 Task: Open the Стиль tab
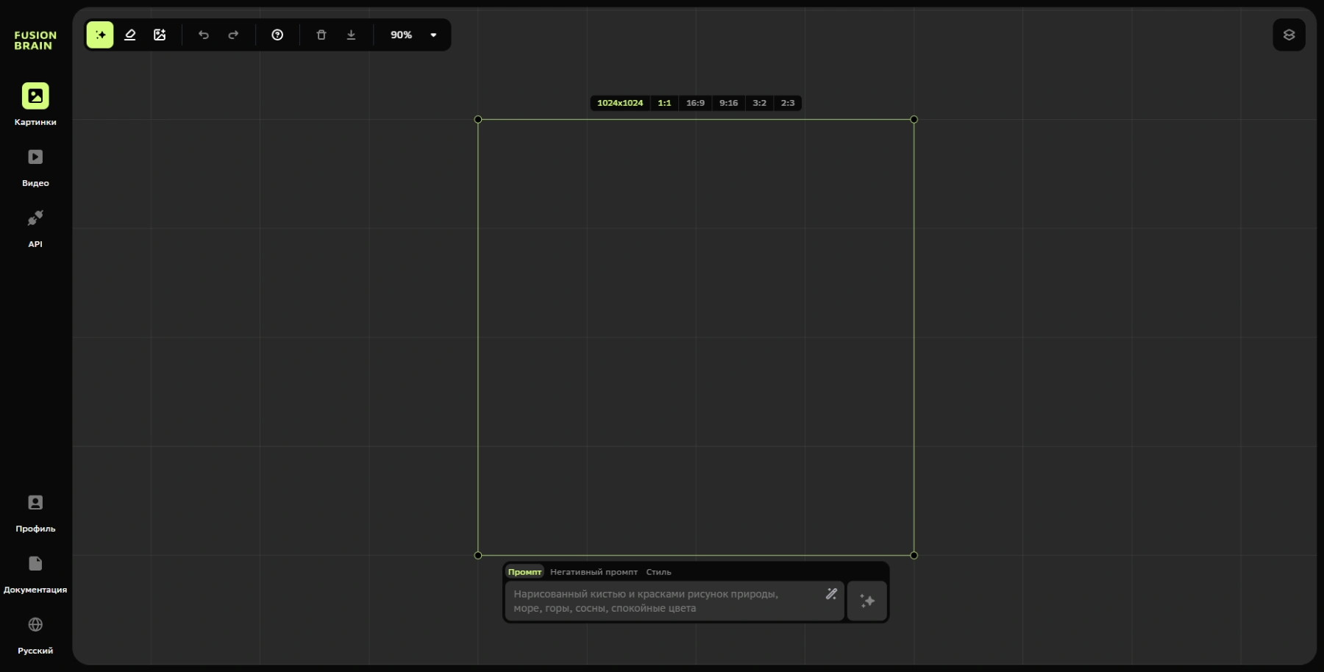[x=658, y=572]
